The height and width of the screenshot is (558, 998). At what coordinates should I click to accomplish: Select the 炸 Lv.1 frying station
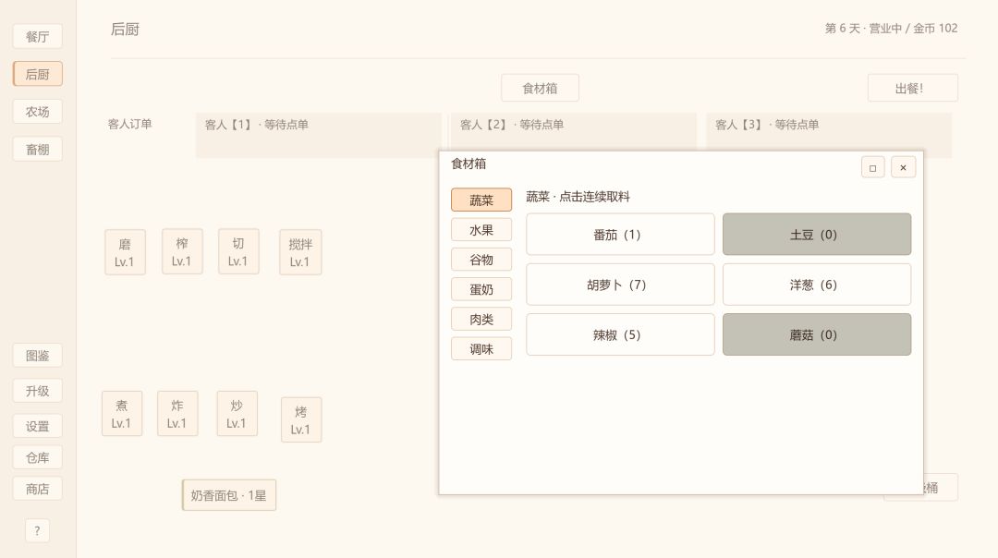177,414
